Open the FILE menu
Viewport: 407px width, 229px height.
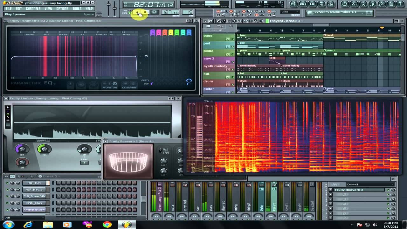pyautogui.click(x=9, y=9)
